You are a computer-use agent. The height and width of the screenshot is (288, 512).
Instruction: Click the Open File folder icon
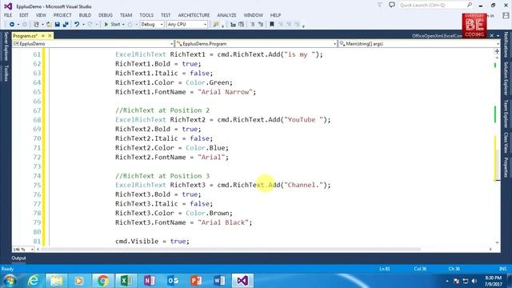[49, 25]
